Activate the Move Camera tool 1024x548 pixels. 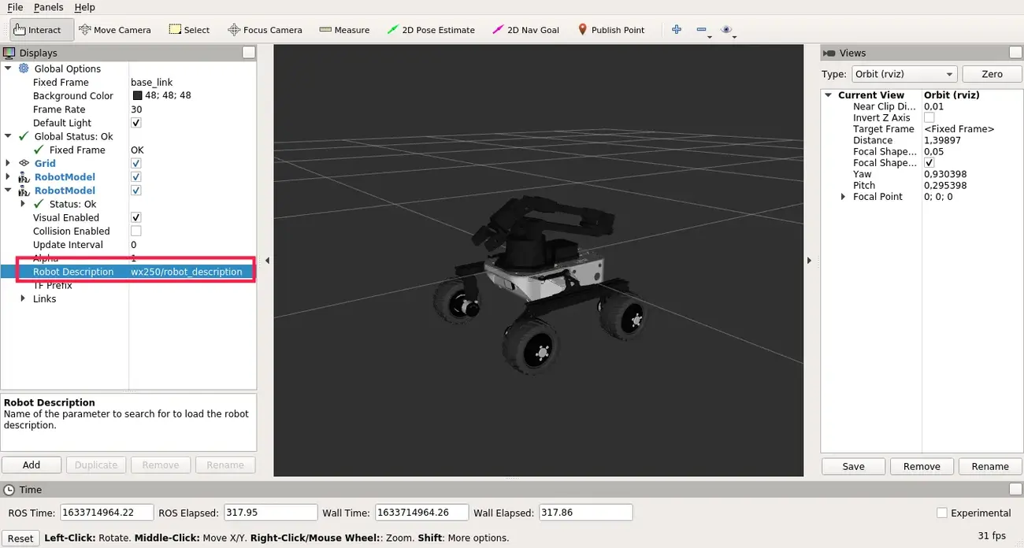click(x=115, y=29)
